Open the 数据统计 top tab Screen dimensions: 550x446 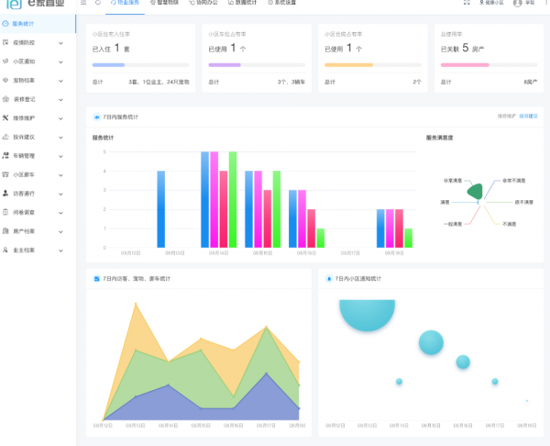pyautogui.click(x=246, y=3)
